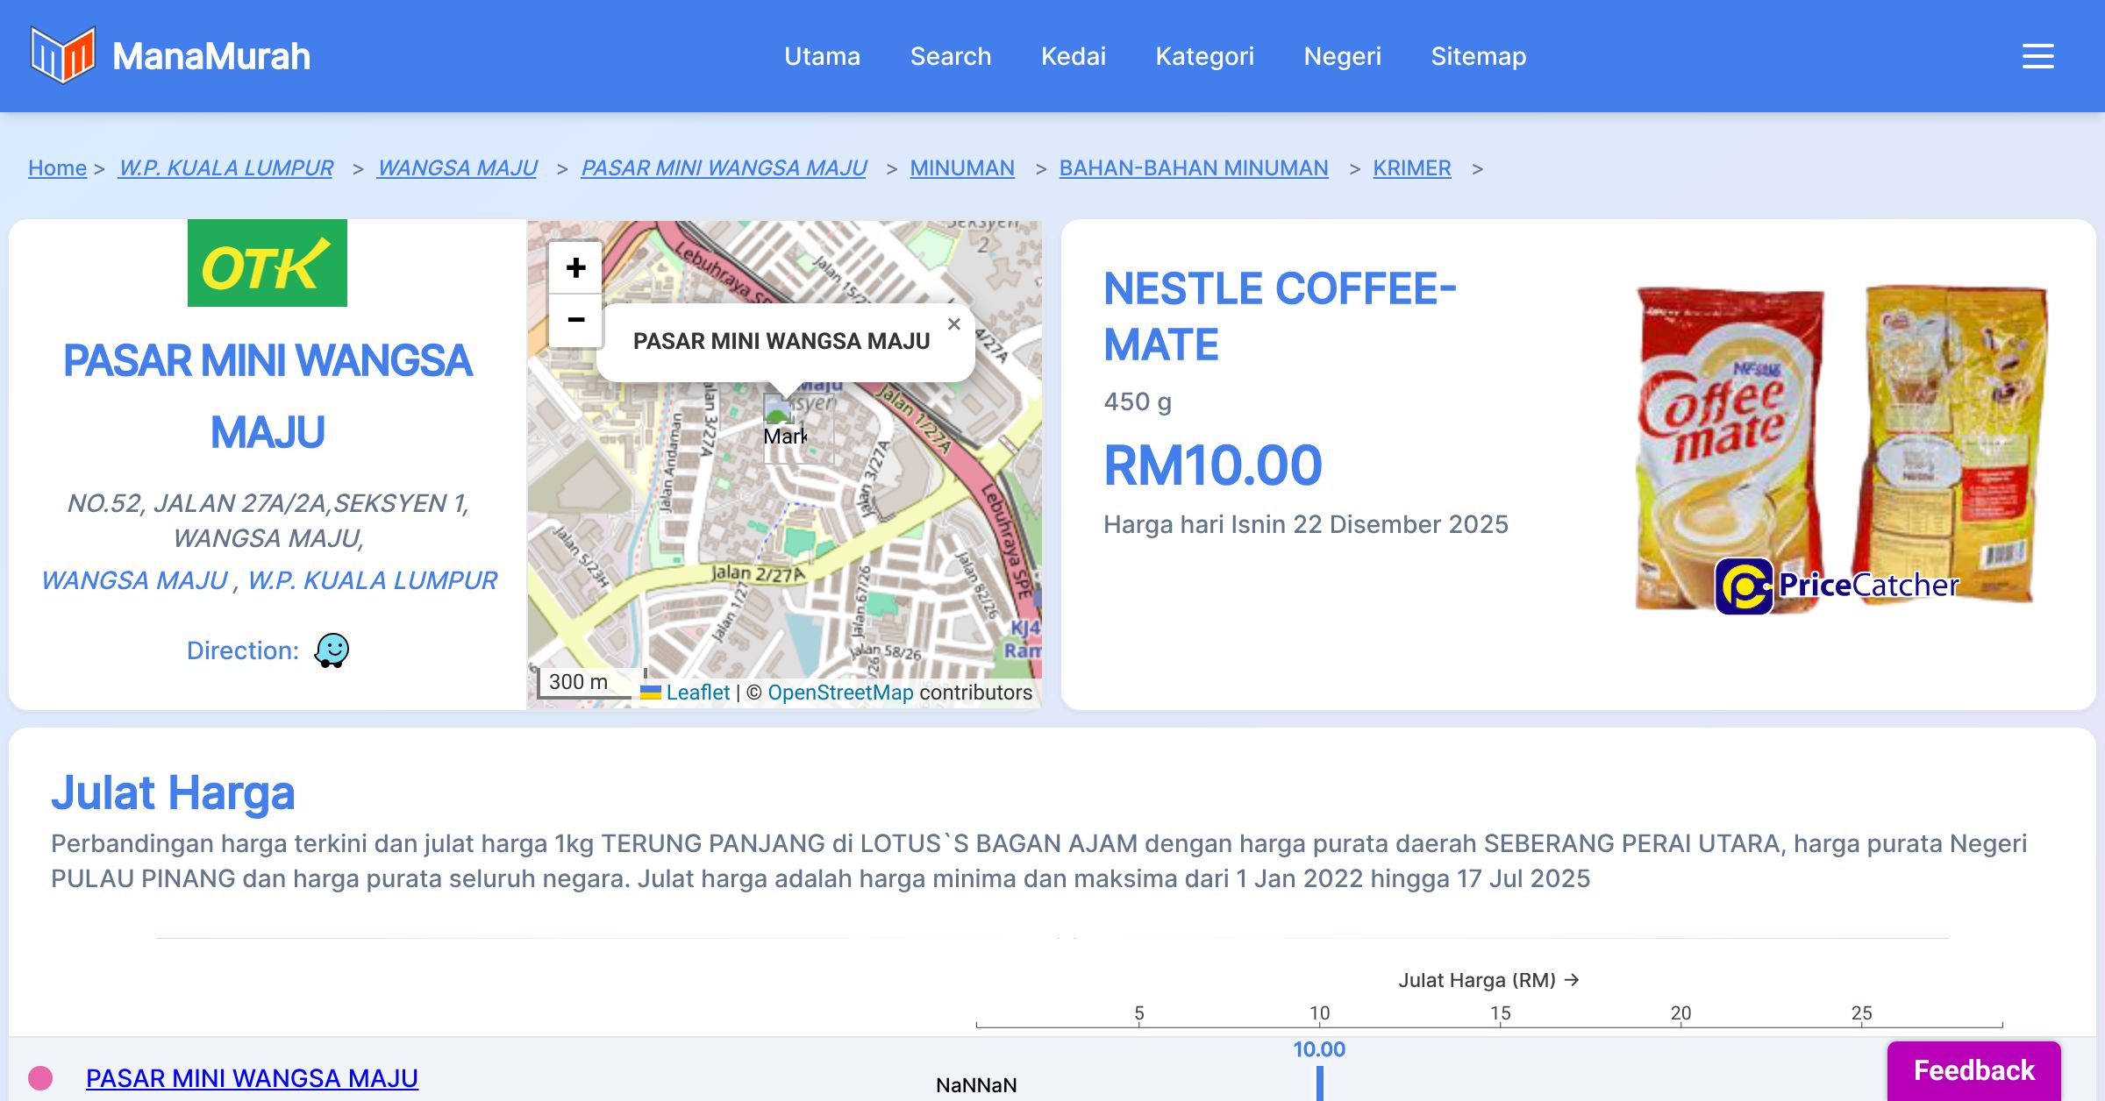Image resolution: width=2105 pixels, height=1101 pixels.
Task: Click WANGSA MAJU district address link
Action: [x=134, y=580]
